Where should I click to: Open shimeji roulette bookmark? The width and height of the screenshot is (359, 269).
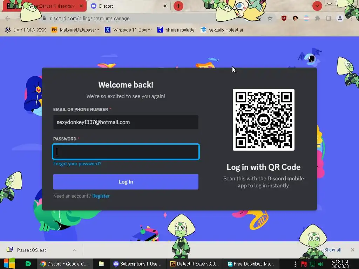point(176,30)
